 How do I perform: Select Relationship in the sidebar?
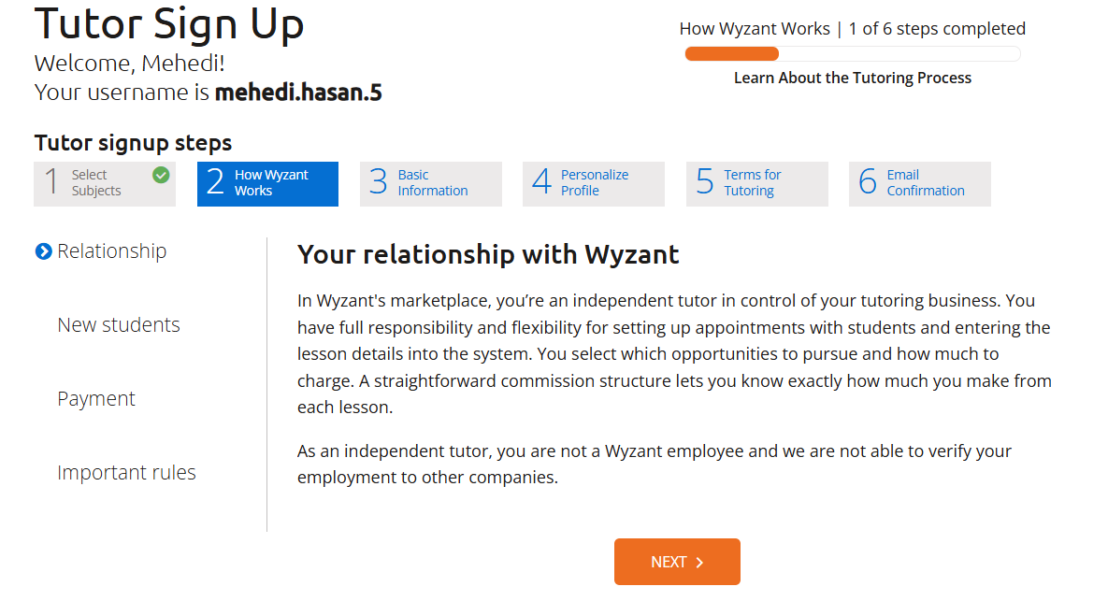pos(111,250)
